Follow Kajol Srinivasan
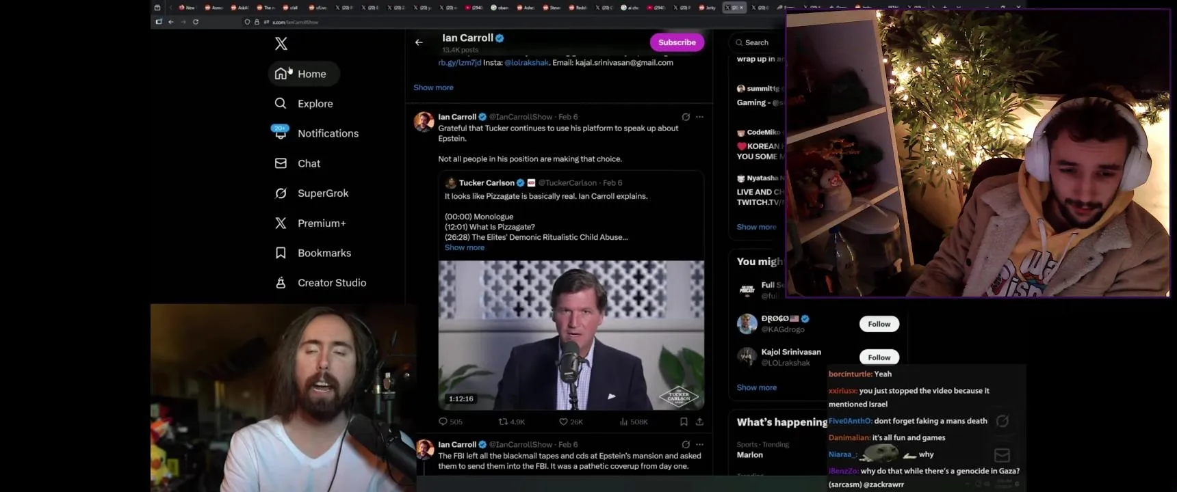1177x492 pixels. coord(879,357)
